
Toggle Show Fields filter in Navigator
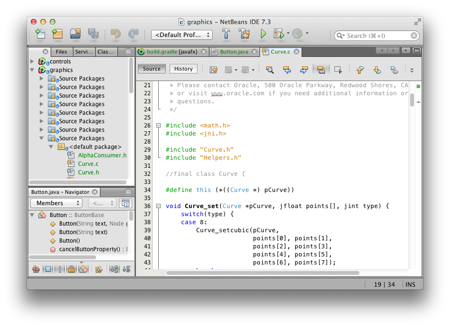[x=48, y=269]
